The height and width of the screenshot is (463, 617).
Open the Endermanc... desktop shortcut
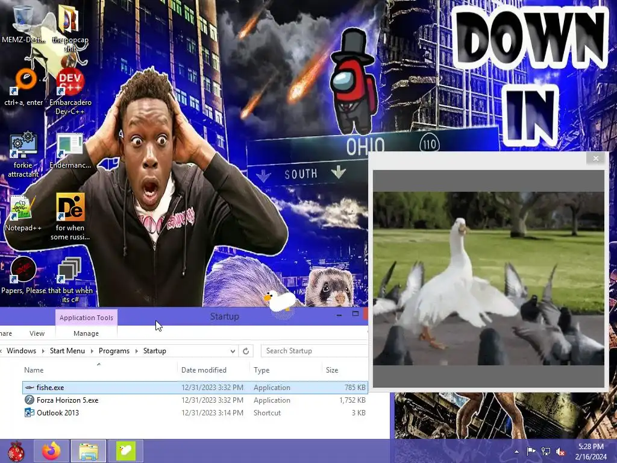[70, 145]
